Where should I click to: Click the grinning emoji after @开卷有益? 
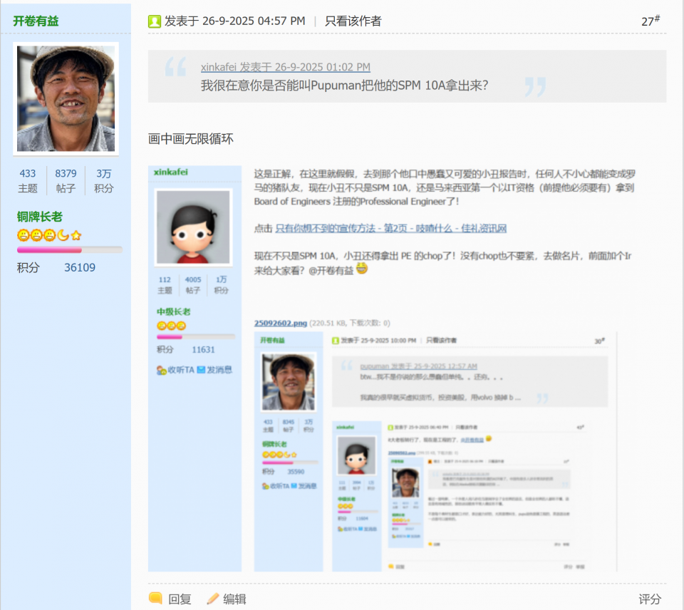click(362, 269)
